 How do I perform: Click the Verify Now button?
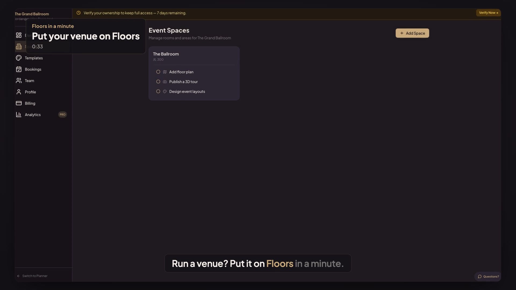pos(488,13)
